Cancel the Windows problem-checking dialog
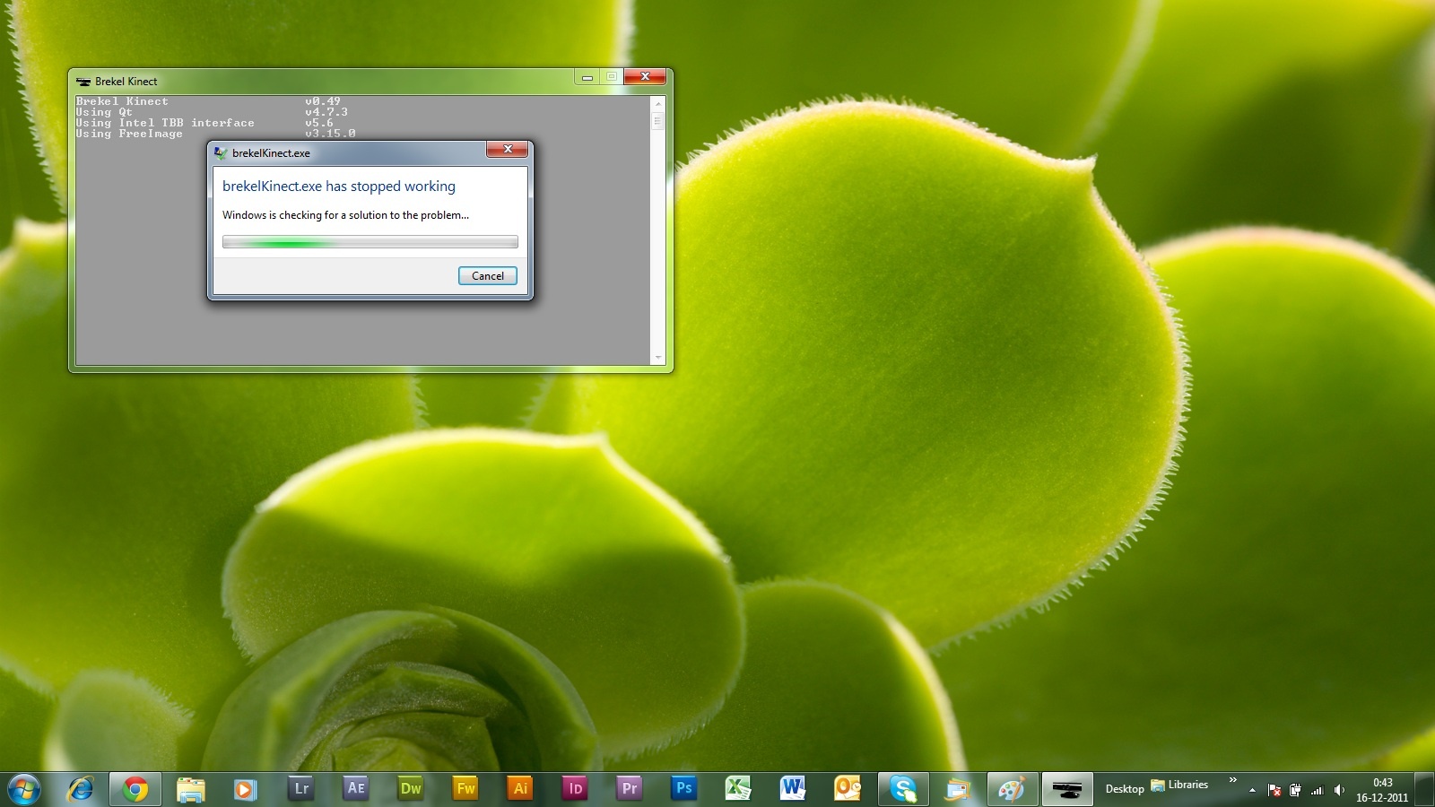Viewport: 1435px width, 807px height. (x=488, y=276)
